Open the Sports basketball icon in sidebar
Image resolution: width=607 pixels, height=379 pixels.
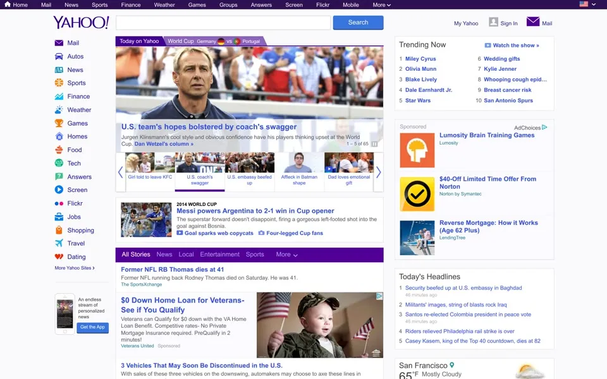click(59, 83)
